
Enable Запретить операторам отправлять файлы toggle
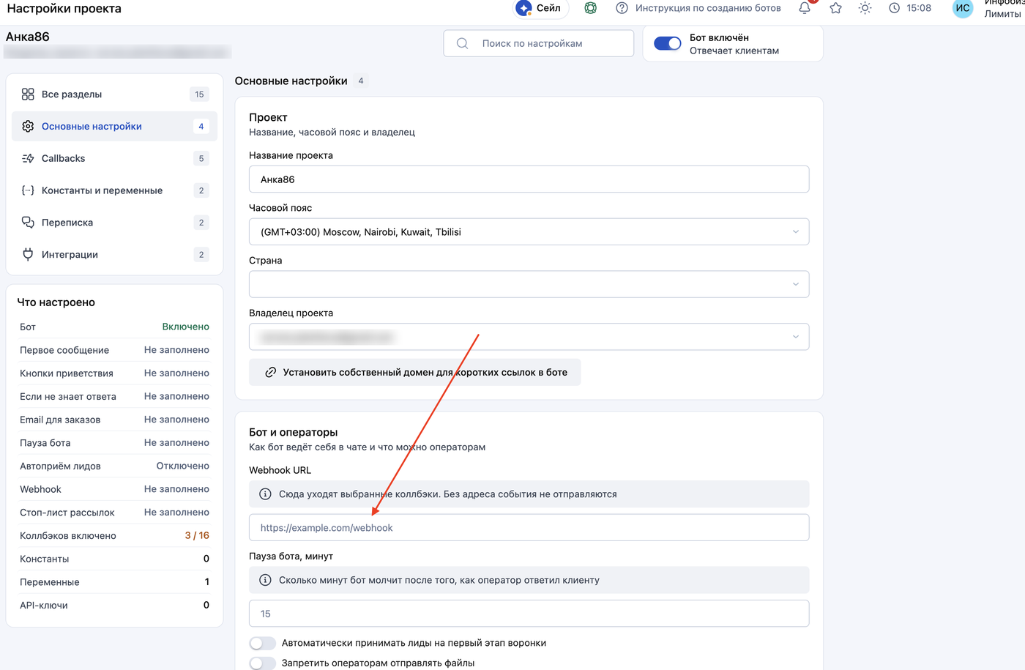click(x=262, y=663)
